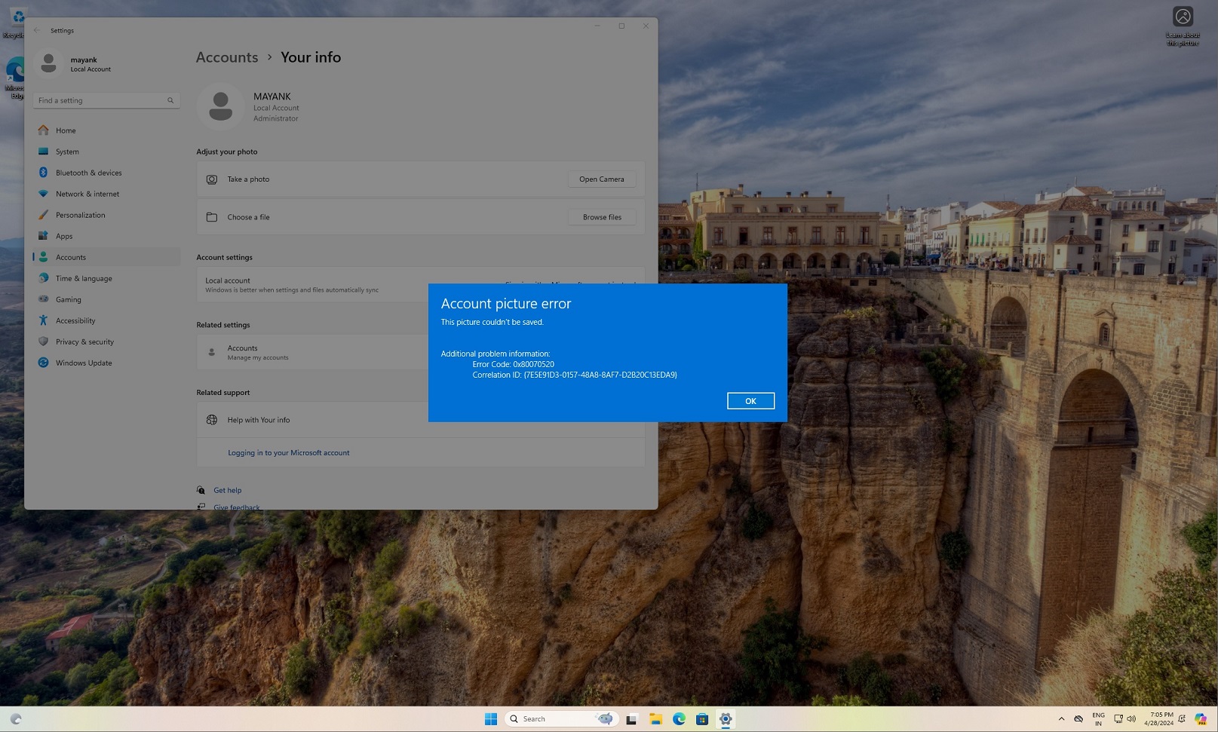
Task: Click the Find a setting search box
Action: tap(106, 100)
